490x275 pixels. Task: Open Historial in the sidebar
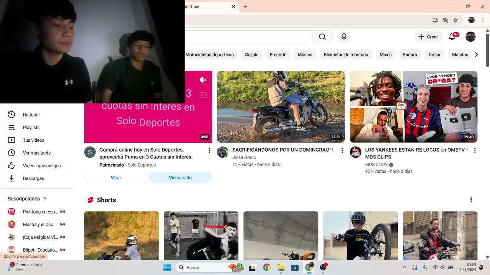point(37,115)
